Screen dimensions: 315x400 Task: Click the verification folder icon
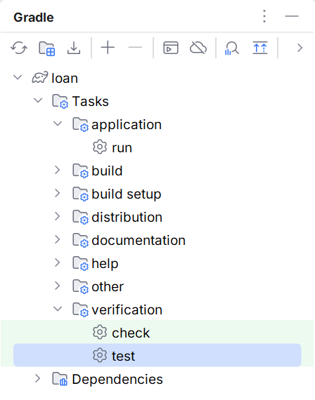pos(81,309)
